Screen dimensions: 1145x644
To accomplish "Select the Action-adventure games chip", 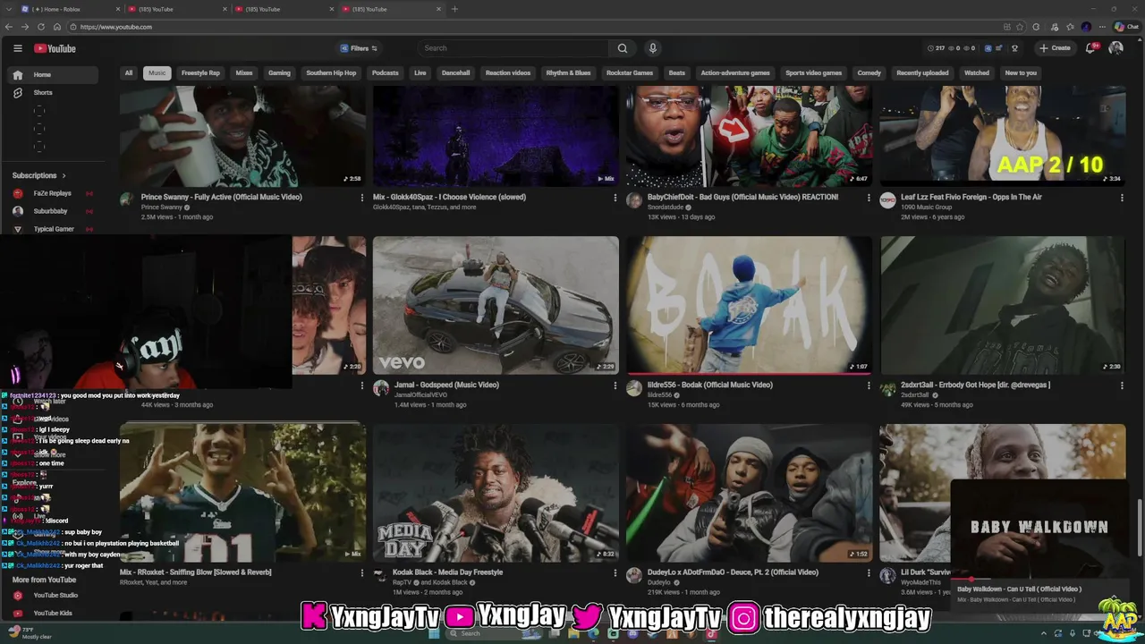I will pos(735,73).
